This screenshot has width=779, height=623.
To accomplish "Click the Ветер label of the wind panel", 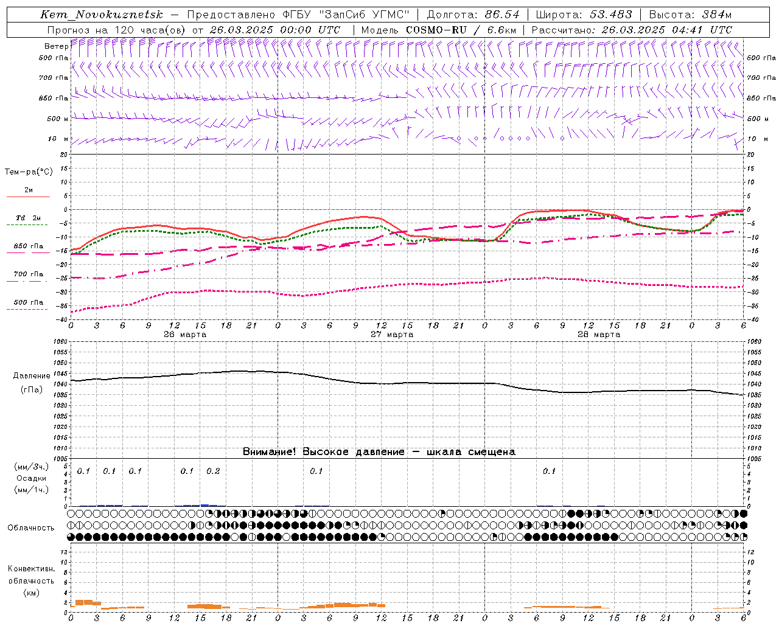I will [x=56, y=46].
